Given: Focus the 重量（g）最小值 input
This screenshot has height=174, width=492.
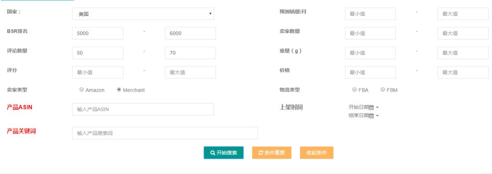Looking at the screenshot, I should [370, 53].
